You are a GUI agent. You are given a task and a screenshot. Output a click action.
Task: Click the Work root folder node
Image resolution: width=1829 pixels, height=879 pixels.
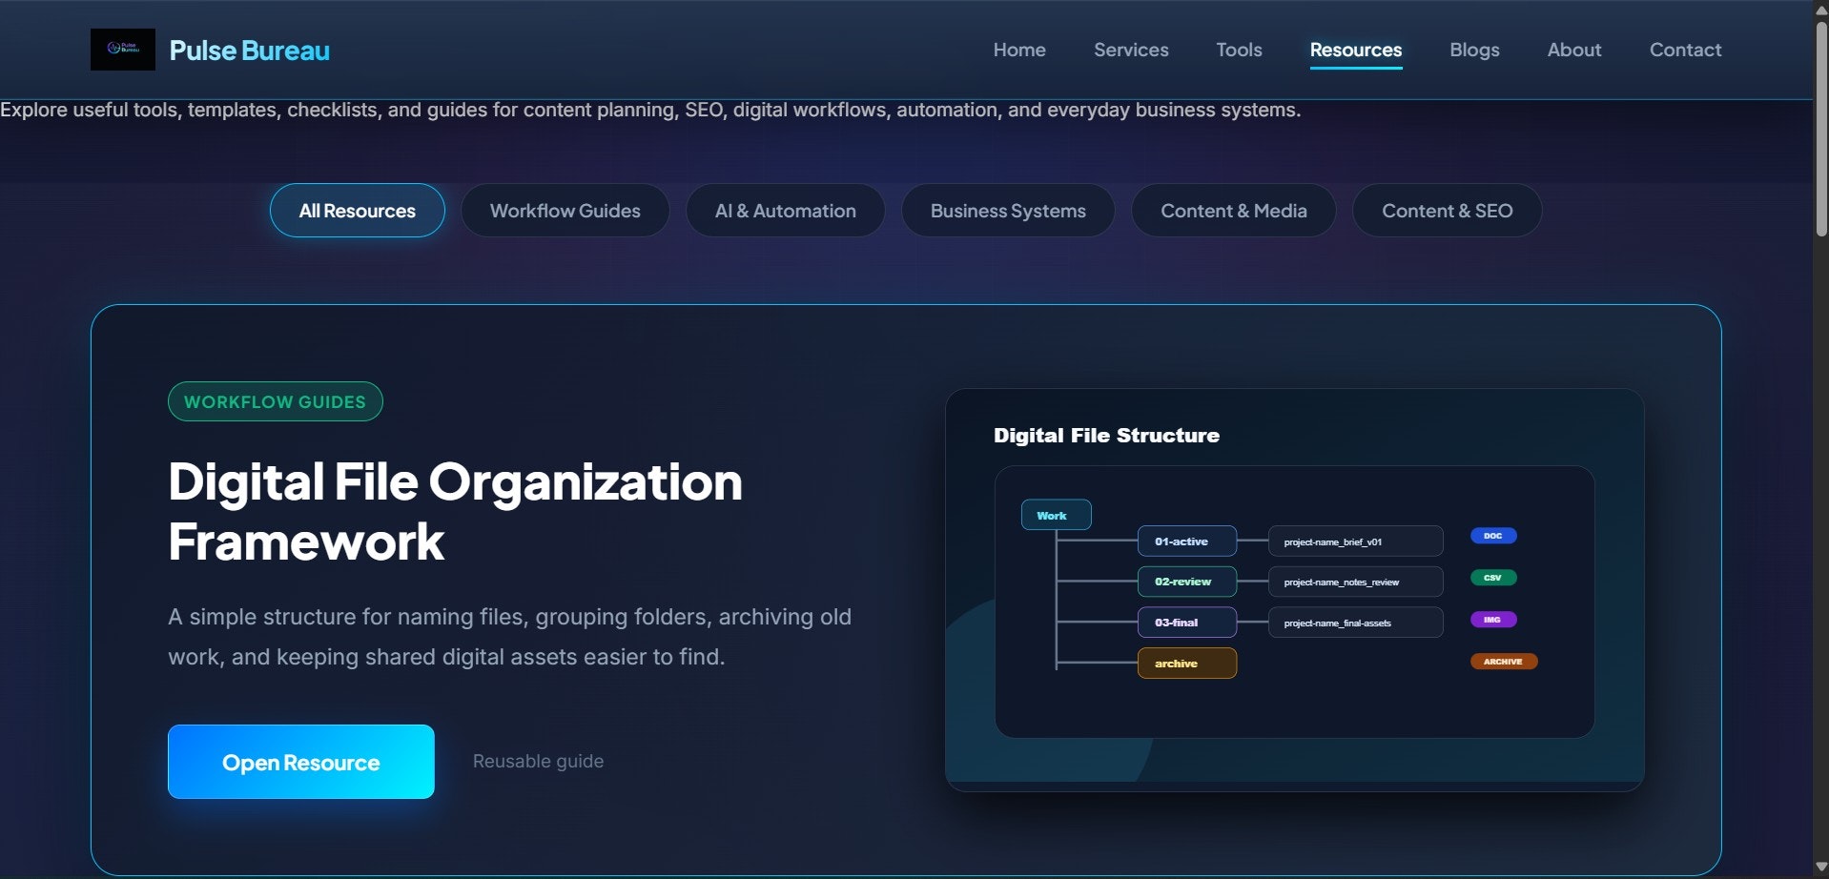tap(1056, 515)
